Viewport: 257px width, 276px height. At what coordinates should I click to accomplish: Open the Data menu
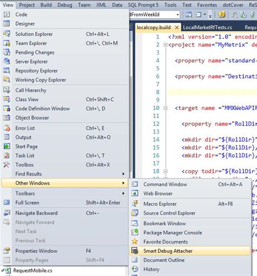pyautogui.click(x=117, y=5)
